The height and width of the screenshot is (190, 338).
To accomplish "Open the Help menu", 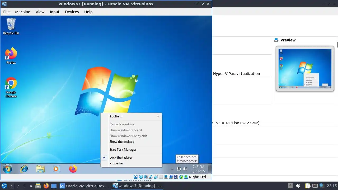I will click(x=88, y=12).
